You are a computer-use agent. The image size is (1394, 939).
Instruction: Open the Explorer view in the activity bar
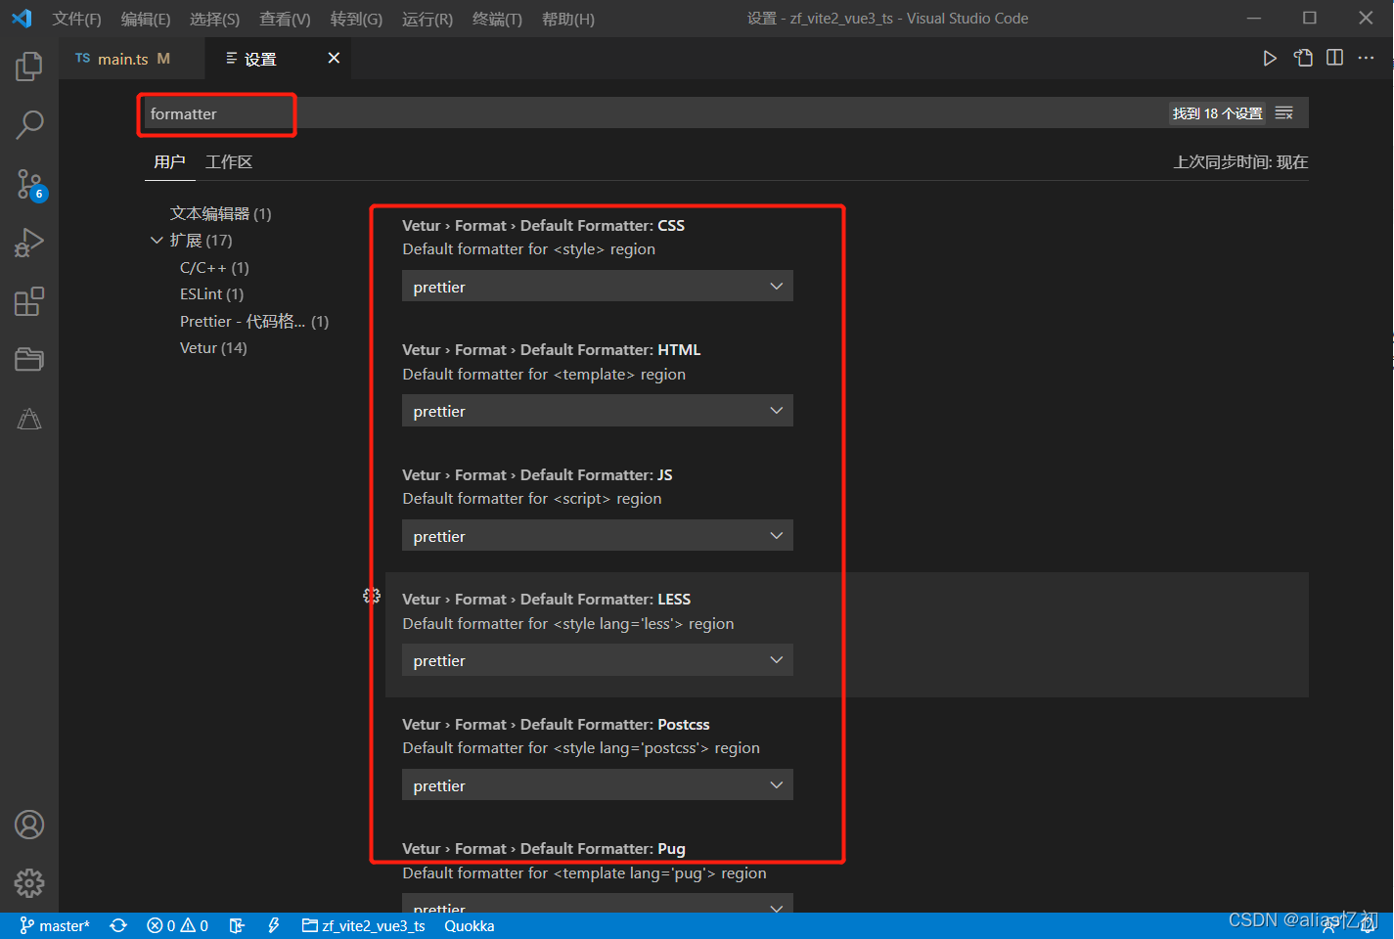28,66
